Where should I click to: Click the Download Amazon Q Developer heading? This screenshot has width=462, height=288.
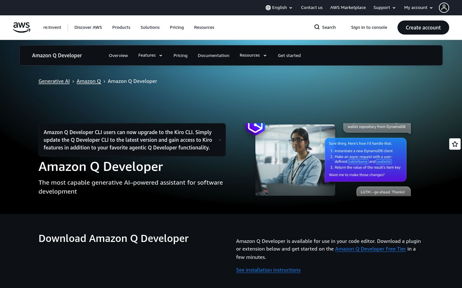pos(114,239)
